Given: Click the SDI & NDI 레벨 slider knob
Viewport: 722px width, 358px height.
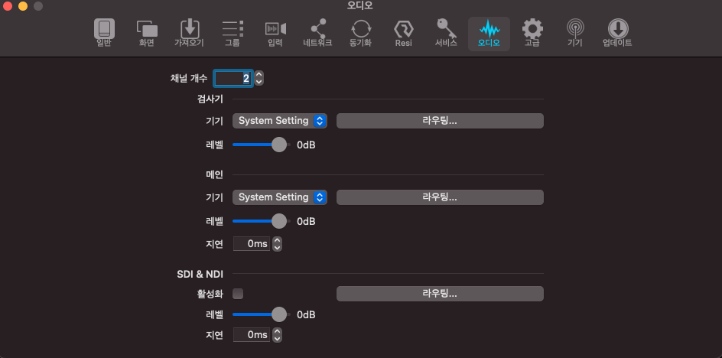Looking at the screenshot, I should click(x=279, y=314).
